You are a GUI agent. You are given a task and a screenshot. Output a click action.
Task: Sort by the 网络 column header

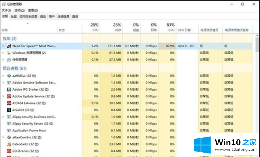coord(149,27)
